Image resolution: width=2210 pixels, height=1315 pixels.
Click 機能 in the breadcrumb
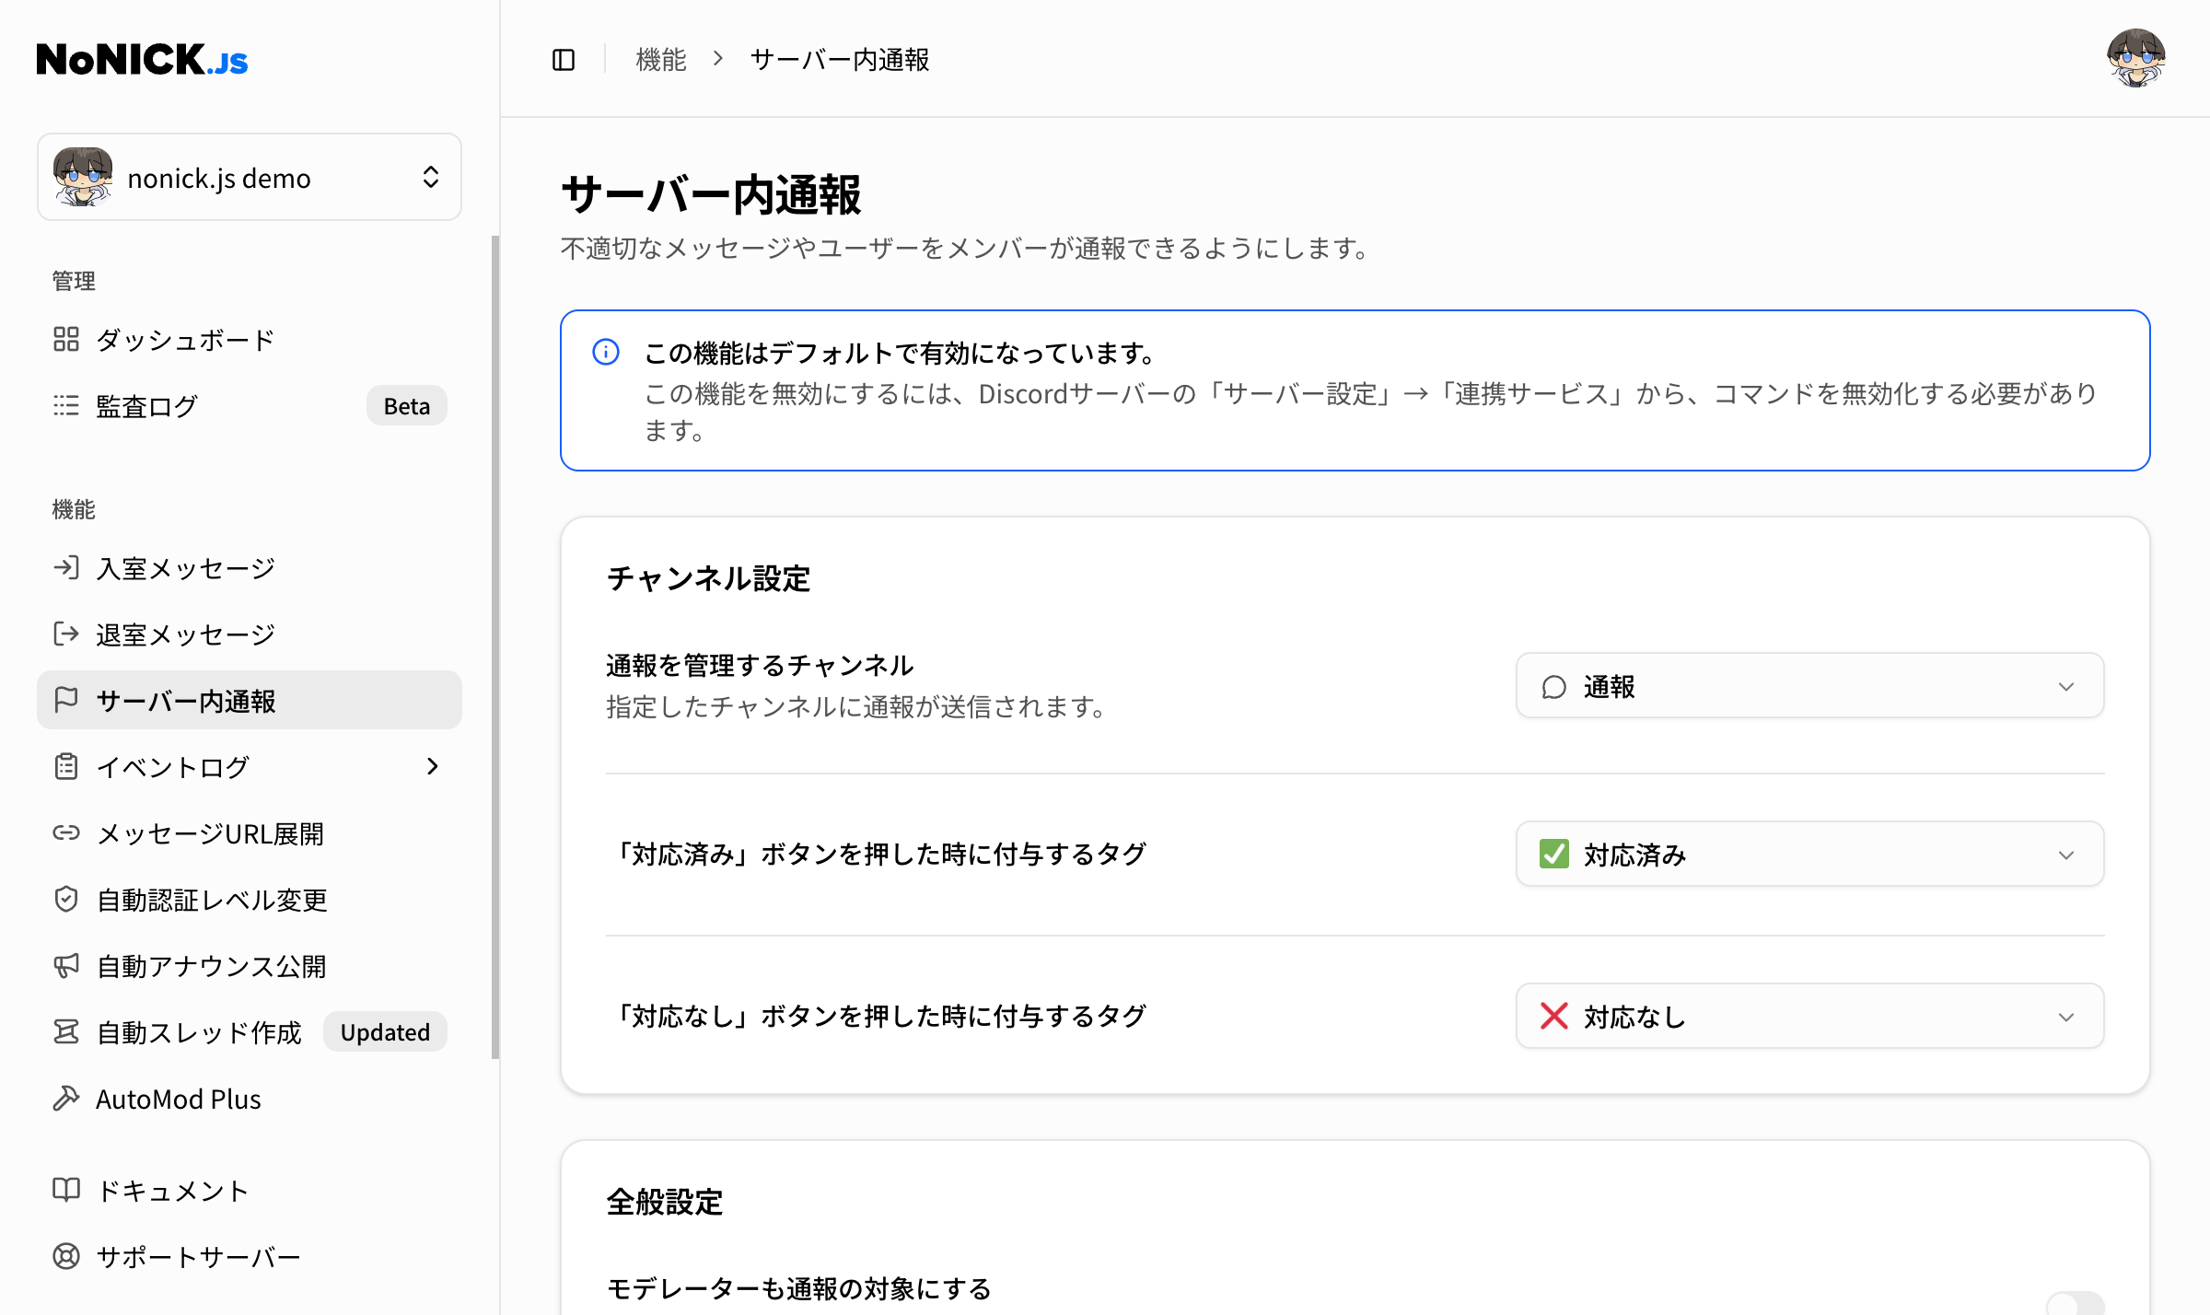(x=659, y=59)
